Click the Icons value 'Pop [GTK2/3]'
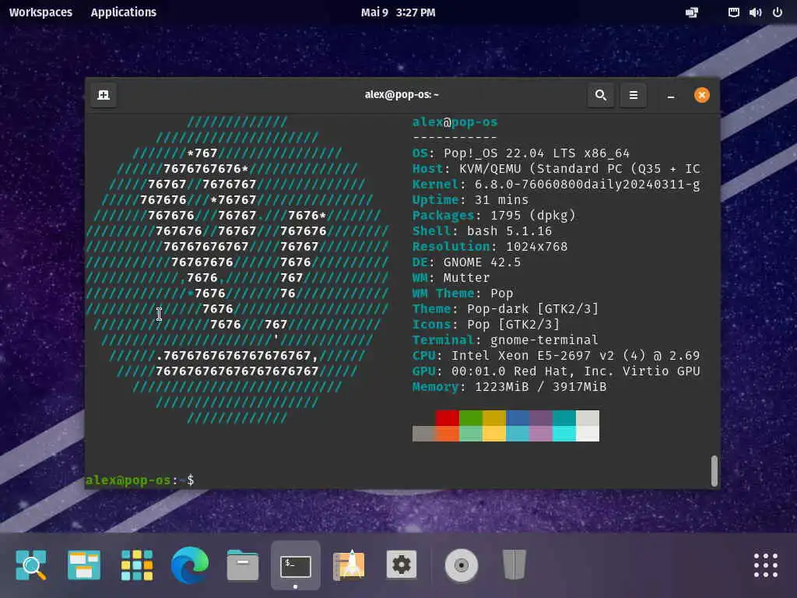The image size is (797, 598). coord(514,325)
